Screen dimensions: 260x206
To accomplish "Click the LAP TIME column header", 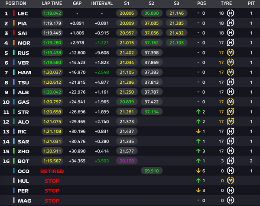I will pyautogui.click(x=52, y=3).
